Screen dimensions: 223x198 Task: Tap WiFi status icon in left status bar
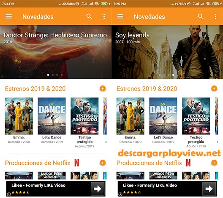[97, 4]
